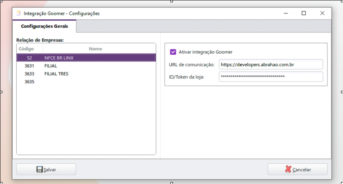The width and height of the screenshot is (343, 184).
Task: Close the Integração Goomer configuration window
Action: point(322,13)
